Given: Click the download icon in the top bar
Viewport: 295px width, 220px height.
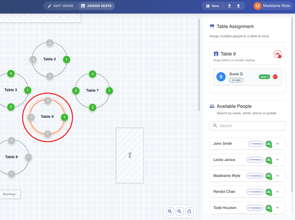Looking at the screenshot, I should 229,6.
